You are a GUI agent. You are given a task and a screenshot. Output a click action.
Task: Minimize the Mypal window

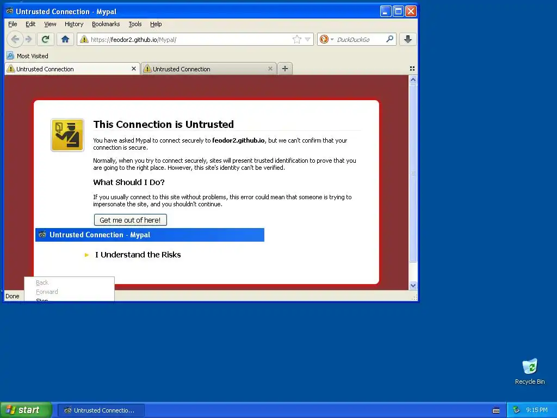[386, 11]
